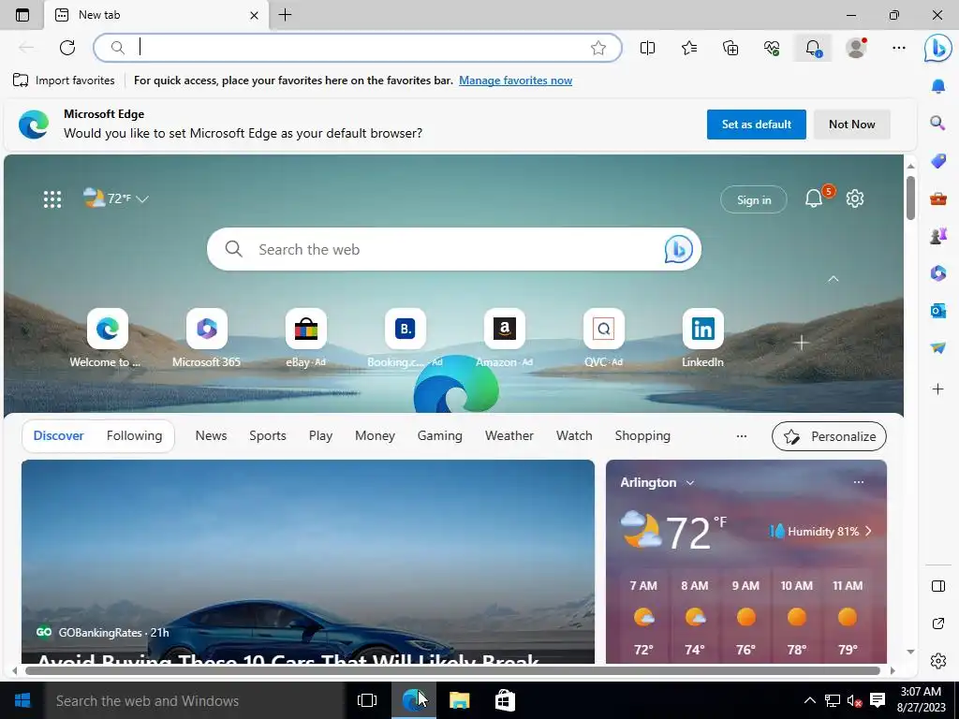959x719 pixels.
Task: Open the Gaming feed tab
Action: pyautogui.click(x=440, y=436)
